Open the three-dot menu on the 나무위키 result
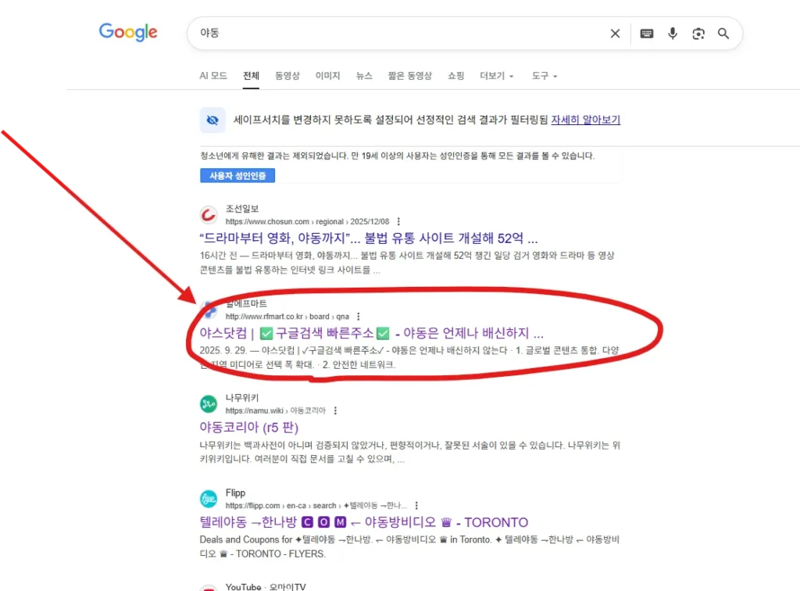 tap(334, 410)
